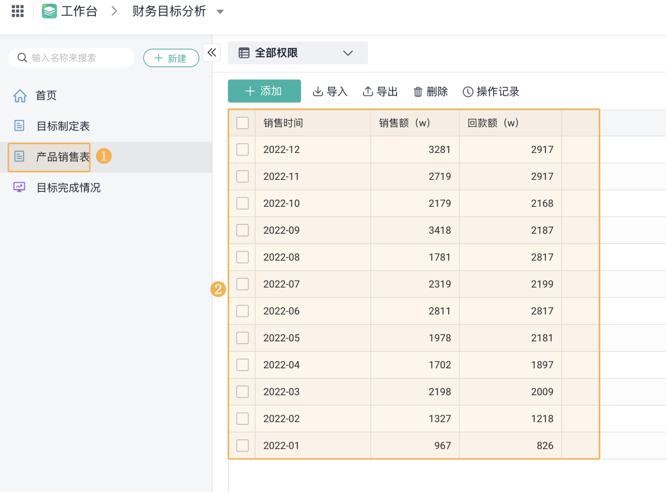Open 工作台 in the breadcrumb
The image size is (666, 492).
[79, 11]
